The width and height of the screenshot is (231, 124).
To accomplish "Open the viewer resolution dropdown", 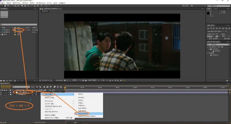I will click(x=77, y=80).
